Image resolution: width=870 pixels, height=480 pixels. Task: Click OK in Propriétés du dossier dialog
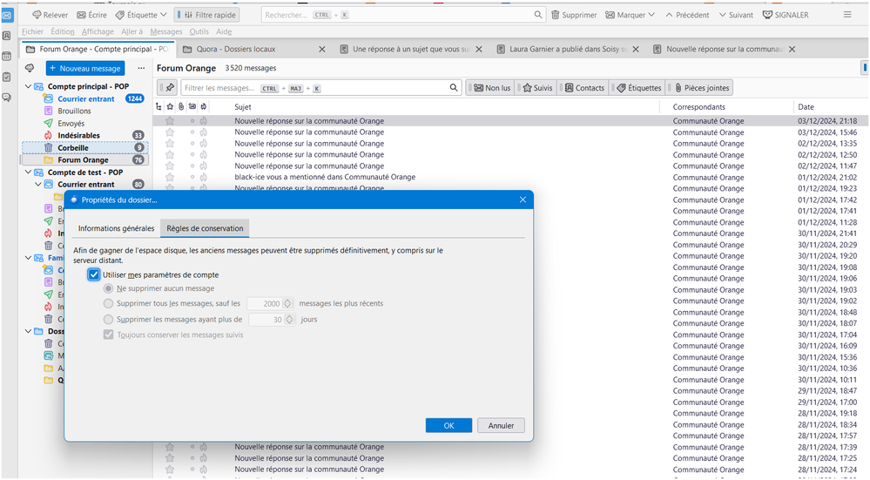[448, 426]
